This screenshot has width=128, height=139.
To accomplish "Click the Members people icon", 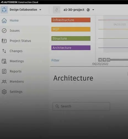I will click(4, 81).
